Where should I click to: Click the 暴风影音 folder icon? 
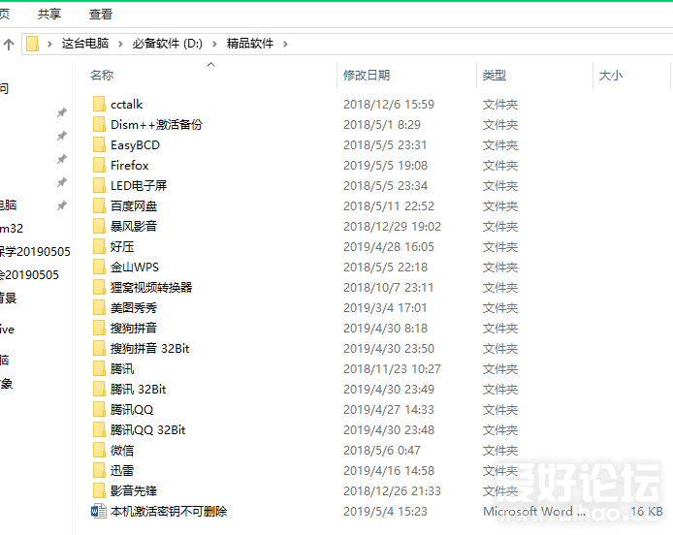coord(99,226)
